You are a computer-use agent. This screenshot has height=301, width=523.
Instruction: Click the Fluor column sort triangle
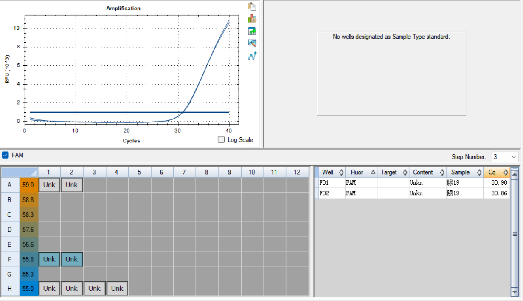pyautogui.click(x=373, y=172)
